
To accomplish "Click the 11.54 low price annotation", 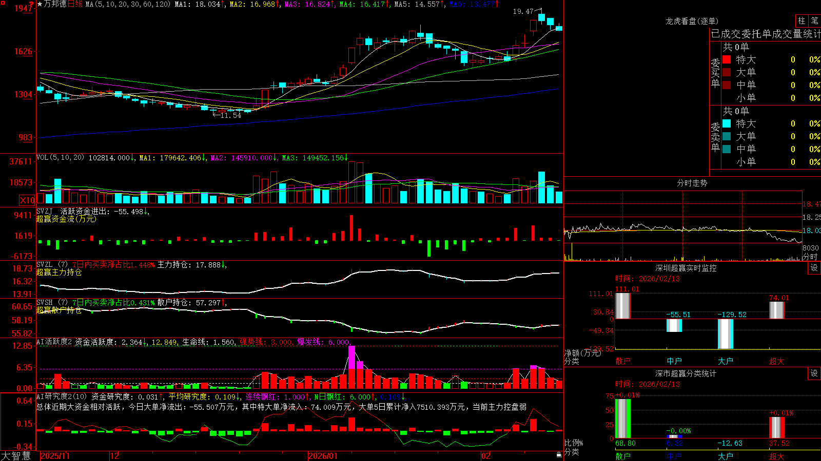I will 230,115.
